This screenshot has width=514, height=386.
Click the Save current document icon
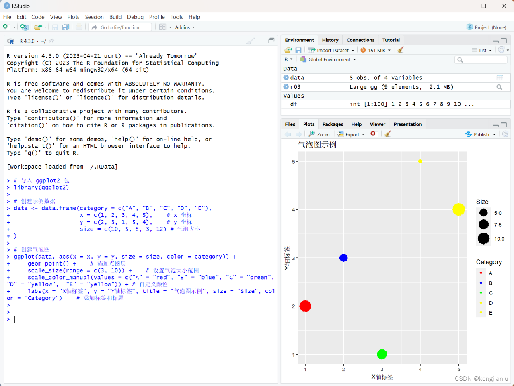coord(55,27)
